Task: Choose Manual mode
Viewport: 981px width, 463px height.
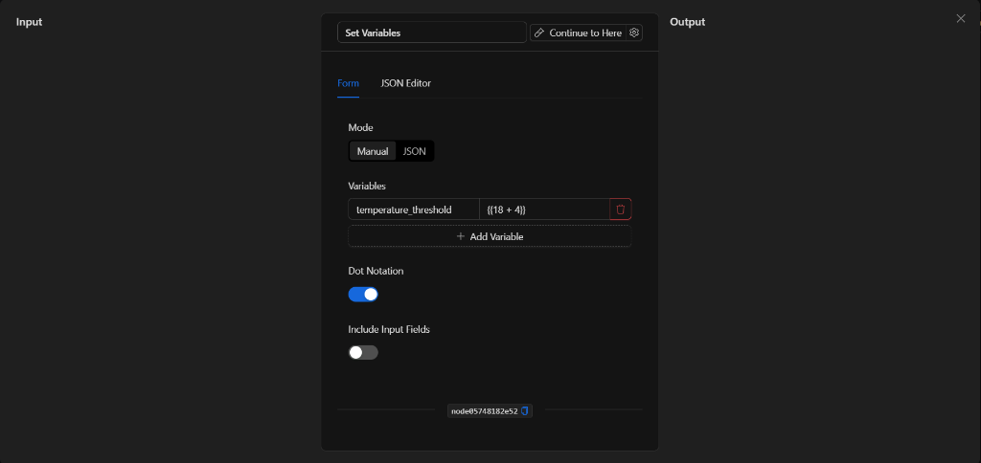Action: [x=373, y=151]
